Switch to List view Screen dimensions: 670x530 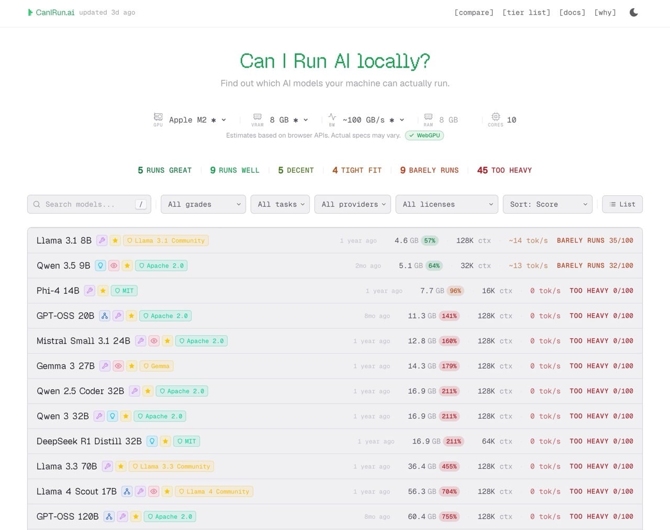click(x=622, y=204)
